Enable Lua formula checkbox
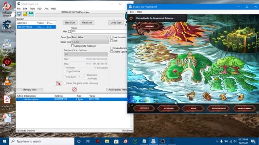Image resolution: width=259 pixels, height=145 pixels. pos(112,37)
